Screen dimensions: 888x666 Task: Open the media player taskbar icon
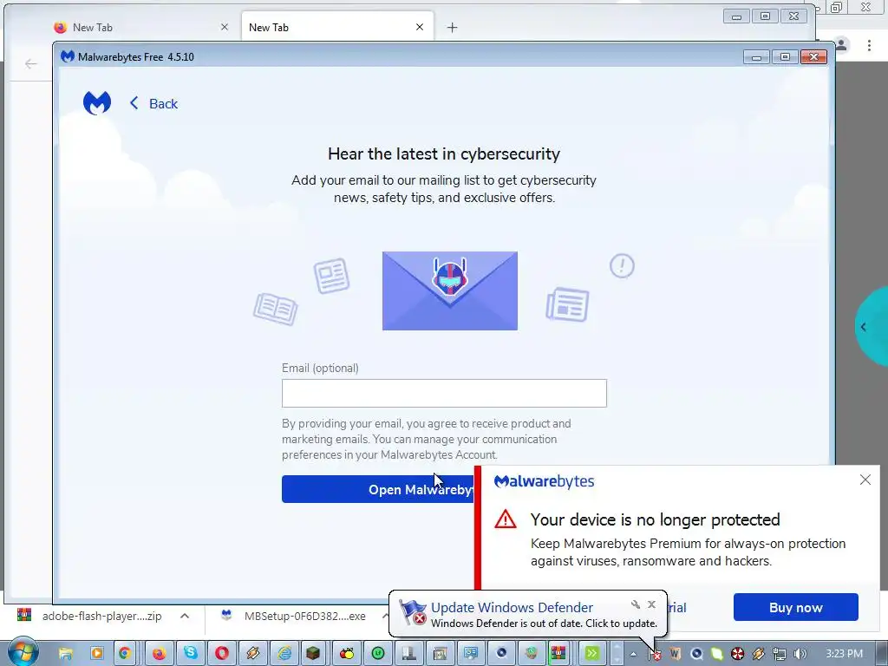pos(96,653)
